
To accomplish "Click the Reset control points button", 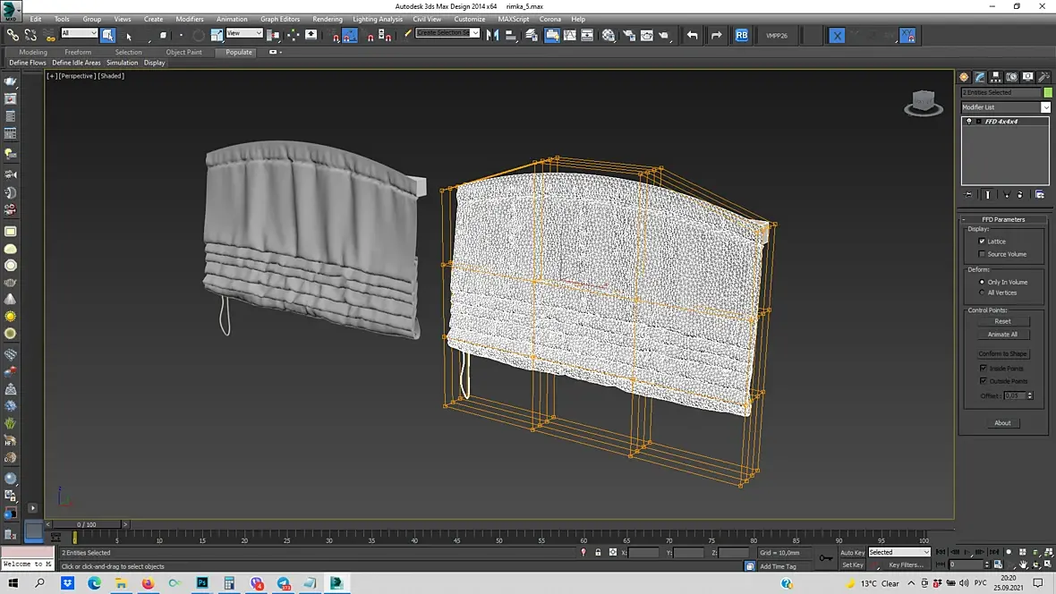I will [1002, 321].
